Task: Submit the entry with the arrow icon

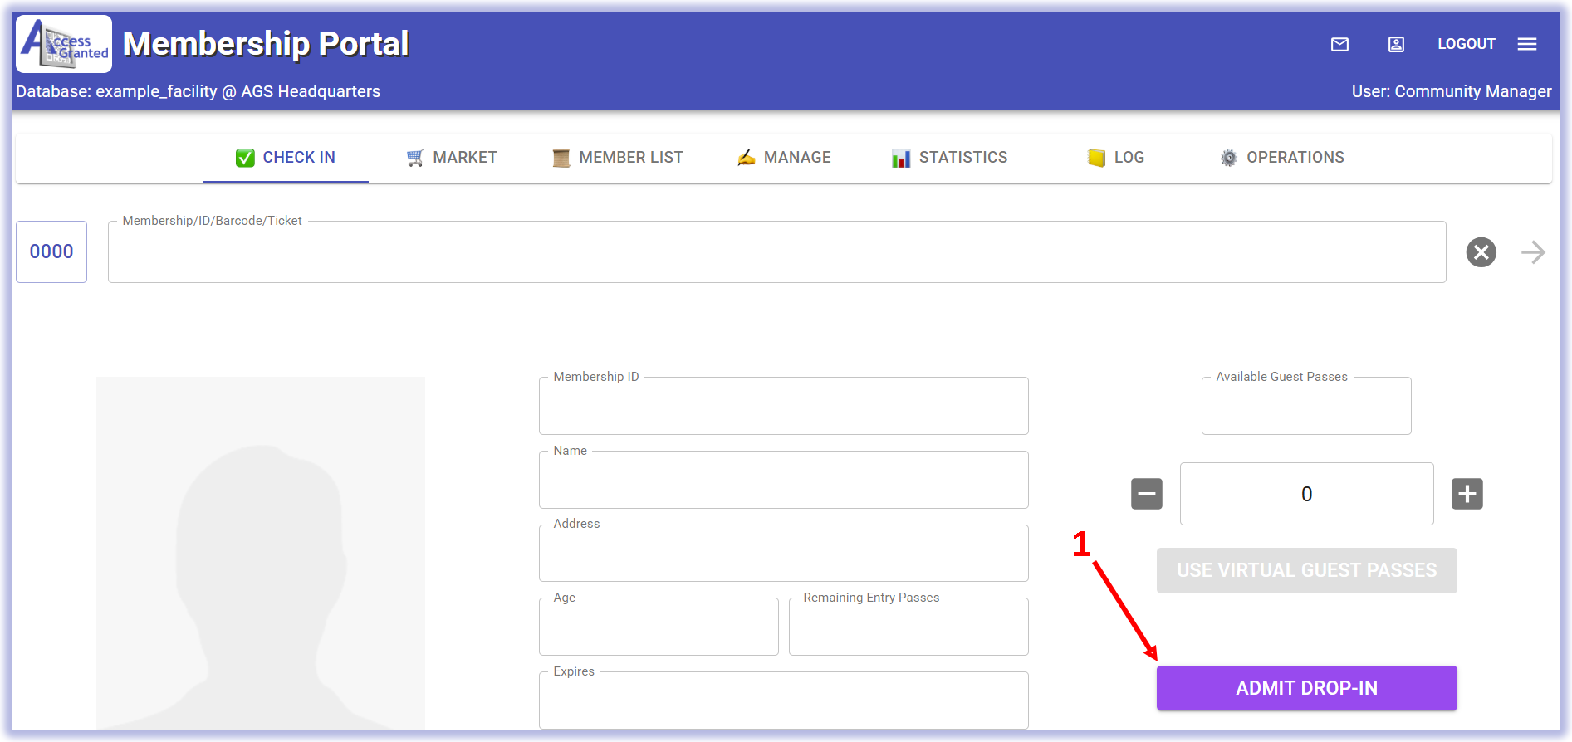Action: pyautogui.click(x=1533, y=251)
